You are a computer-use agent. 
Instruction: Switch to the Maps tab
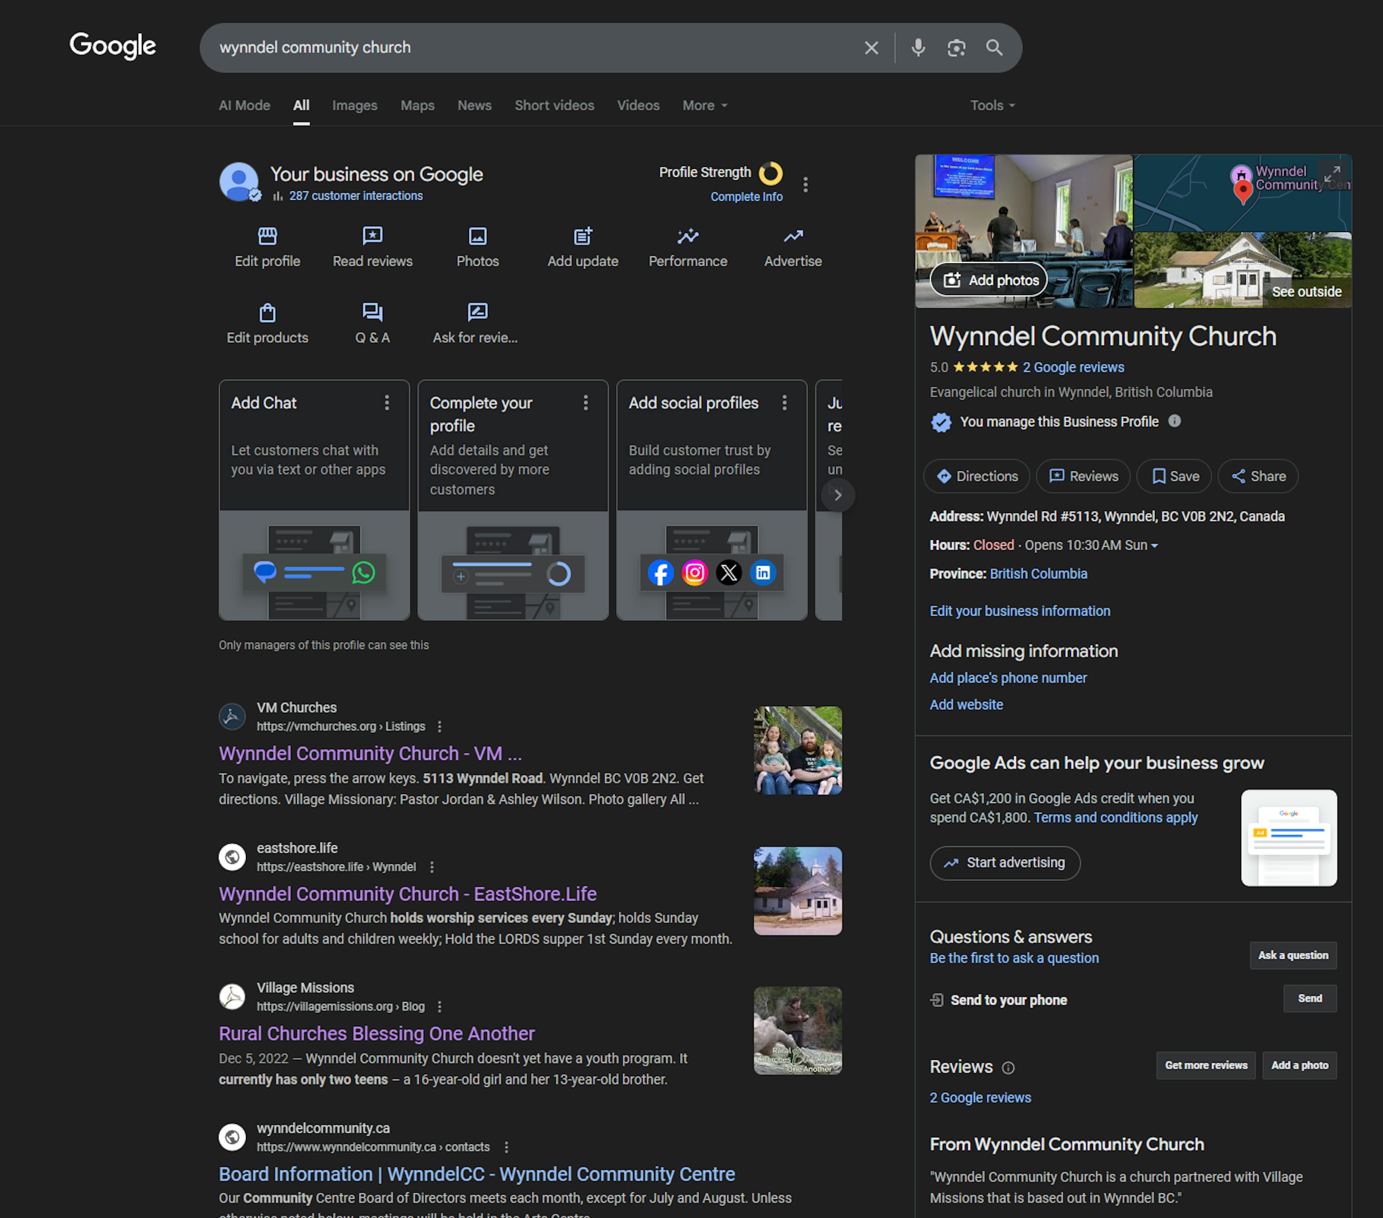pos(417,106)
